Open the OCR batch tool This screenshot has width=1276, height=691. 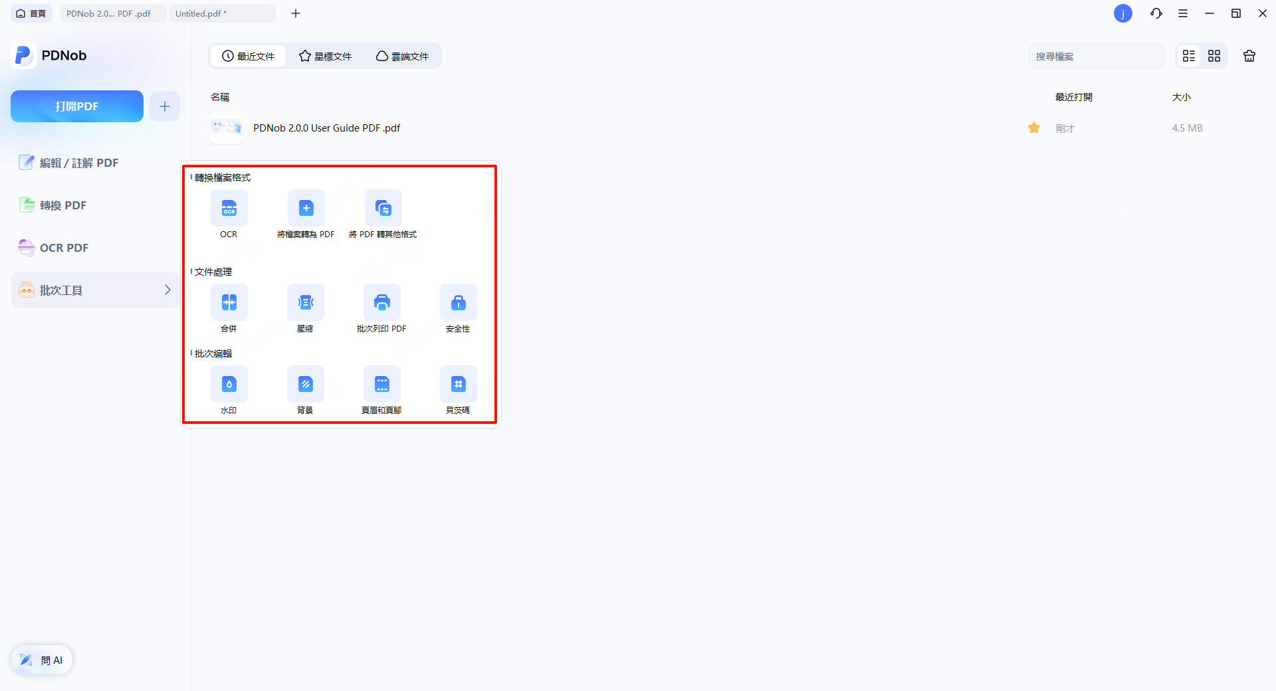[229, 208]
